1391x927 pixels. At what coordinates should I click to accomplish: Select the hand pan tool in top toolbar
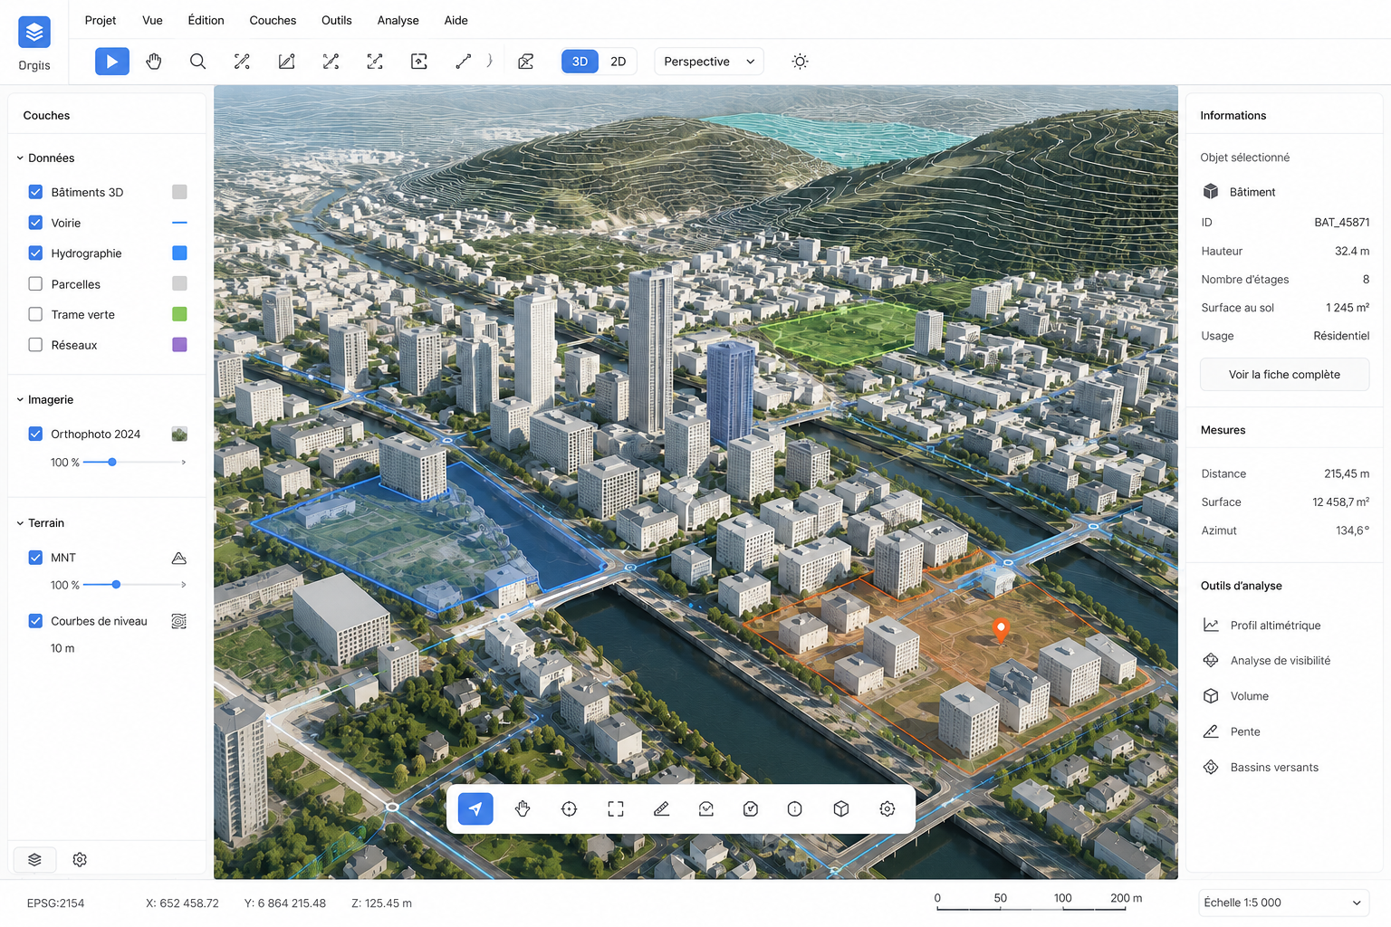[x=154, y=62]
